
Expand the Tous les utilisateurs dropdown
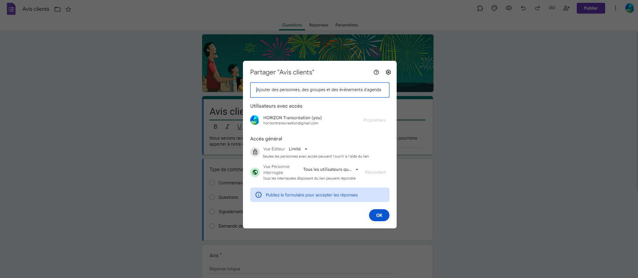pyautogui.click(x=331, y=170)
